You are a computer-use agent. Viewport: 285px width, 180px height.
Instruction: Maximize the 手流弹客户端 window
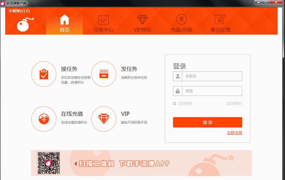click(266, 2)
